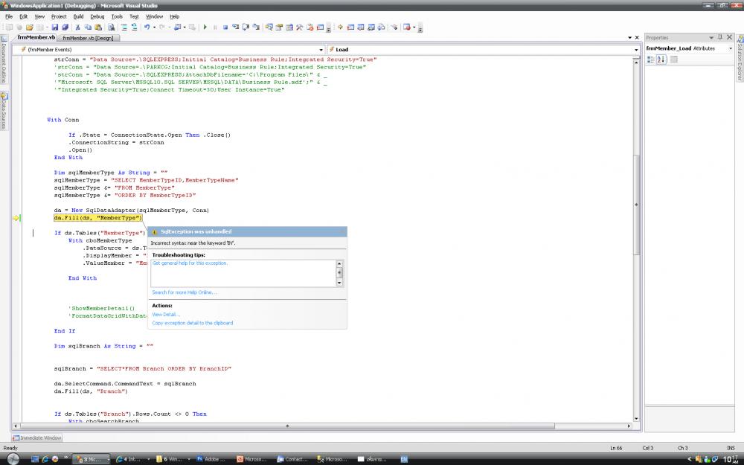Cut selection with the scissors icon

point(78,28)
